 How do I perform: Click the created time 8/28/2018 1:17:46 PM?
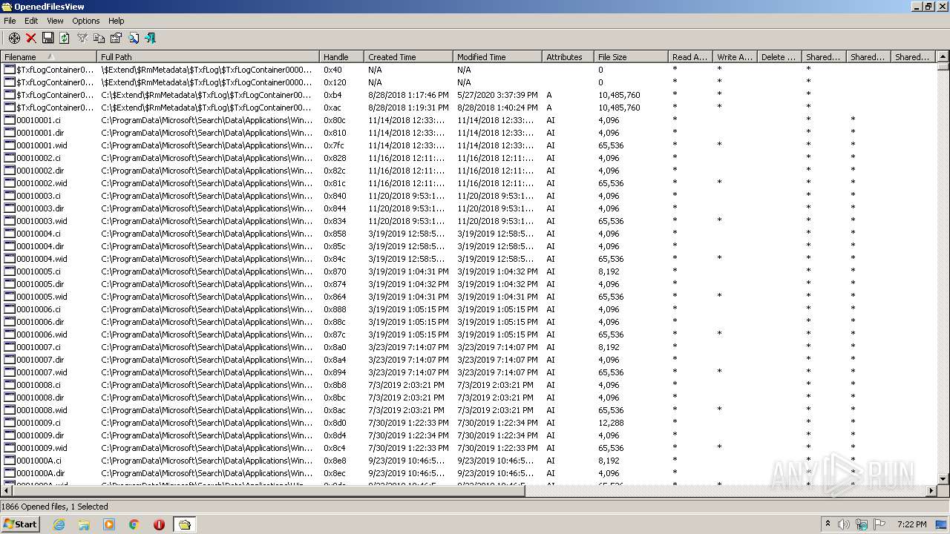pos(408,95)
